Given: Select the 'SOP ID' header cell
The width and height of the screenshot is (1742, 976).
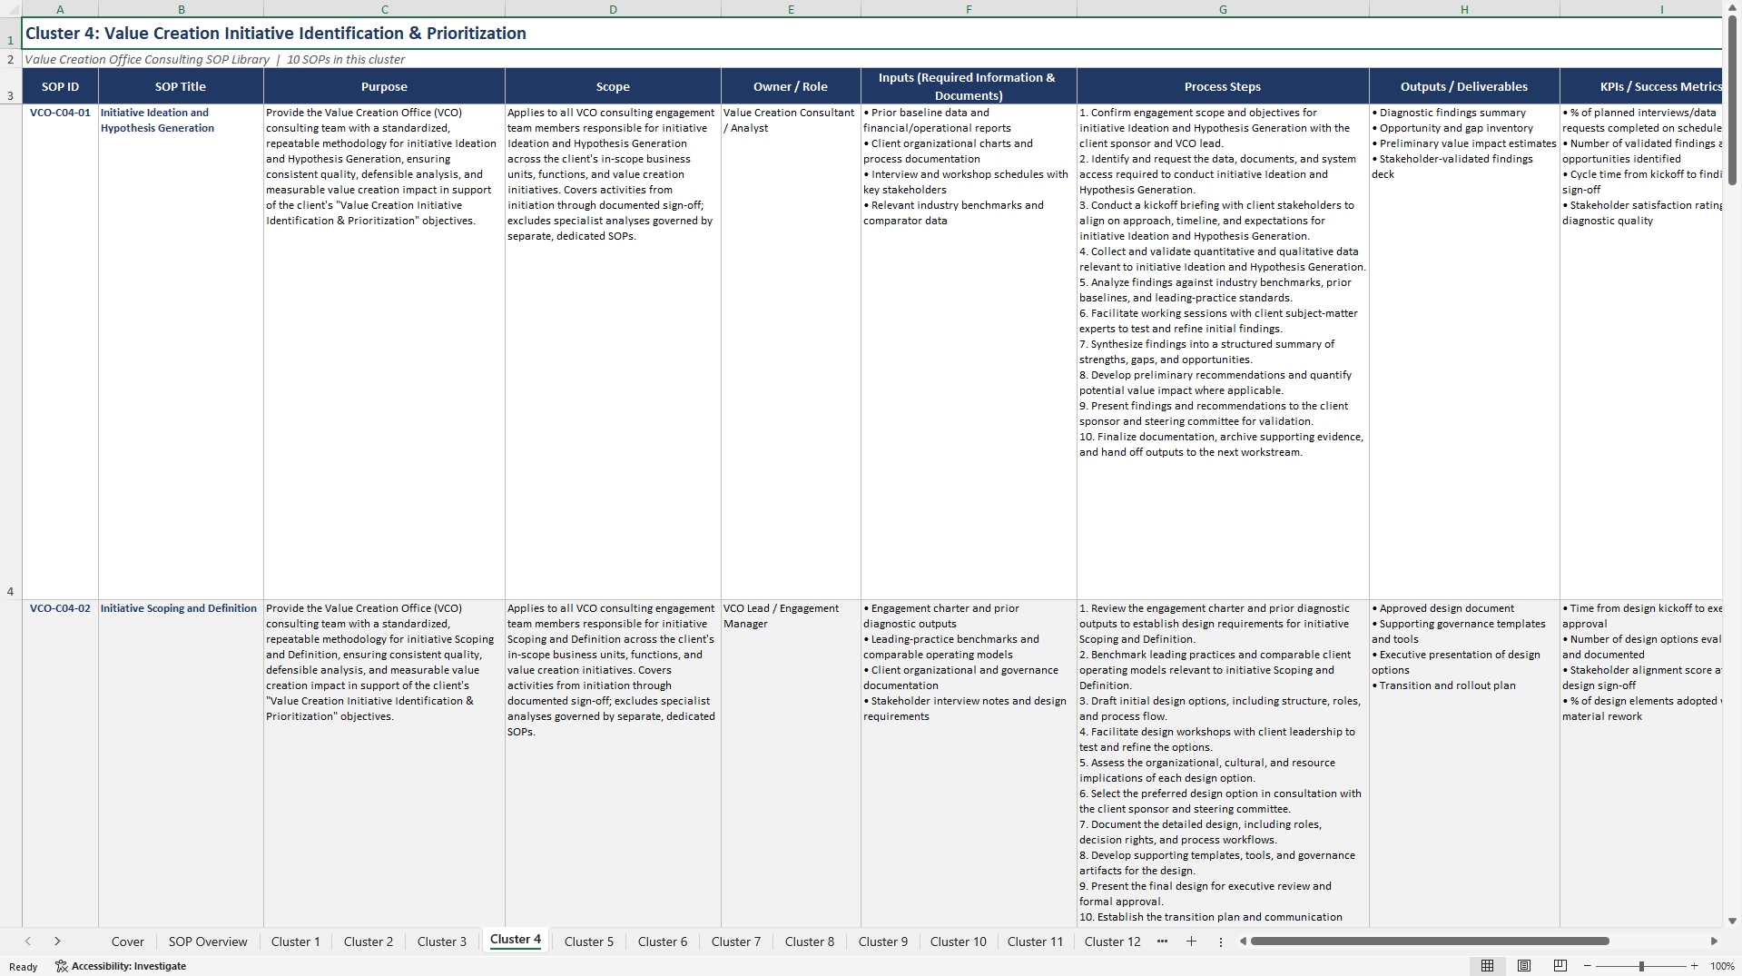Looking at the screenshot, I should pyautogui.click(x=60, y=87).
